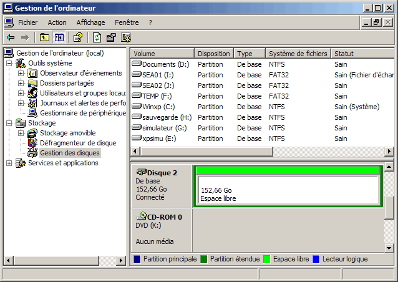Expand the Observateur d'événements node

click(21, 73)
